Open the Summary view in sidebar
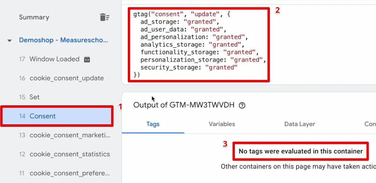The height and width of the screenshot is (183, 376). pyautogui.click(x=34, y=17)
